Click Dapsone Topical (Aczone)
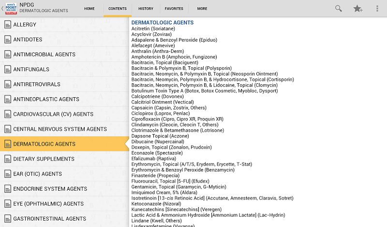The width and height of the screenshot is (387, 227). (160, 136)
